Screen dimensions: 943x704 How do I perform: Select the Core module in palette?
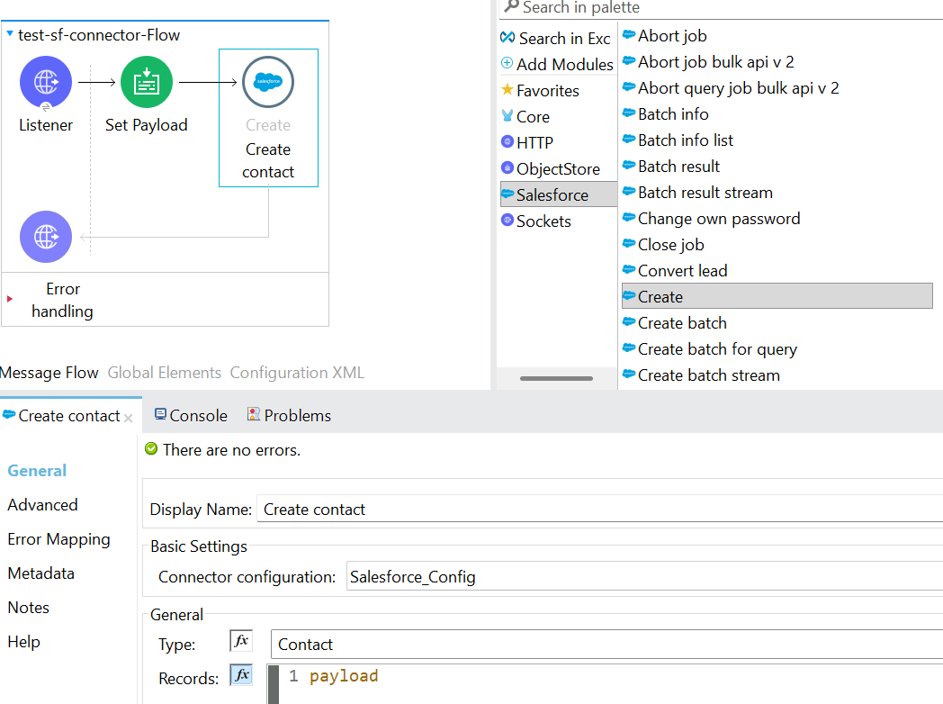(x=525, y=117)
